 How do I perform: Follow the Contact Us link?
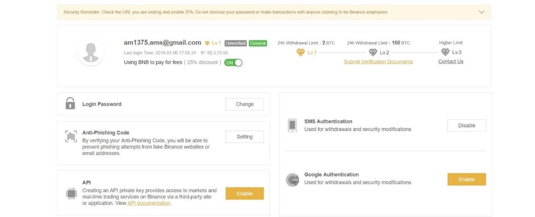coord(451,61)
